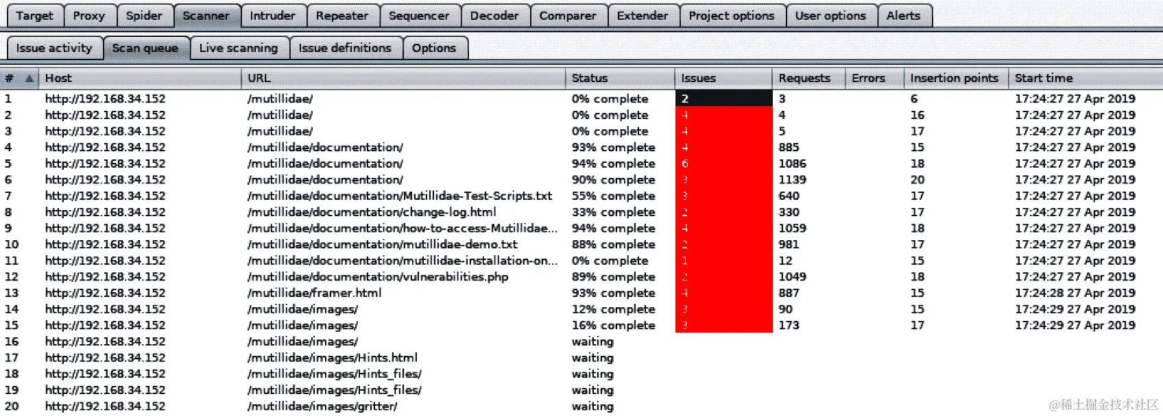Image resolution: width=1163 pixels, height=416 pixels.
Task: Select the change-log.html URL row
Action: pos(581,212)
